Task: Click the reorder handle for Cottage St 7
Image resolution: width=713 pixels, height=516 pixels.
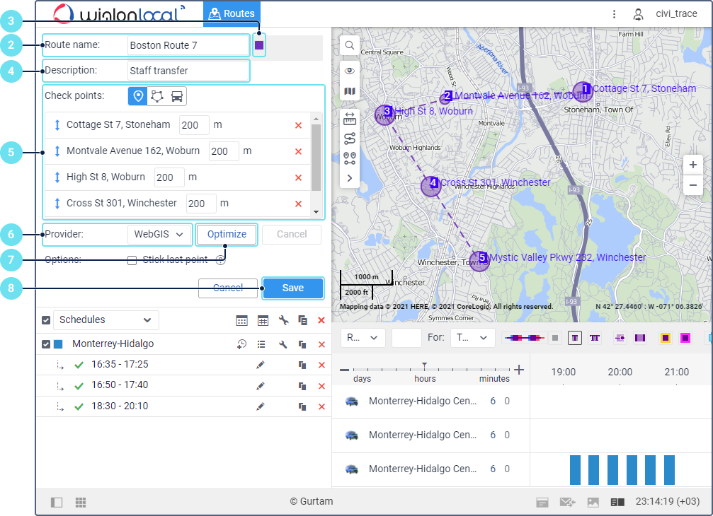Action: [x=57, y=125]
